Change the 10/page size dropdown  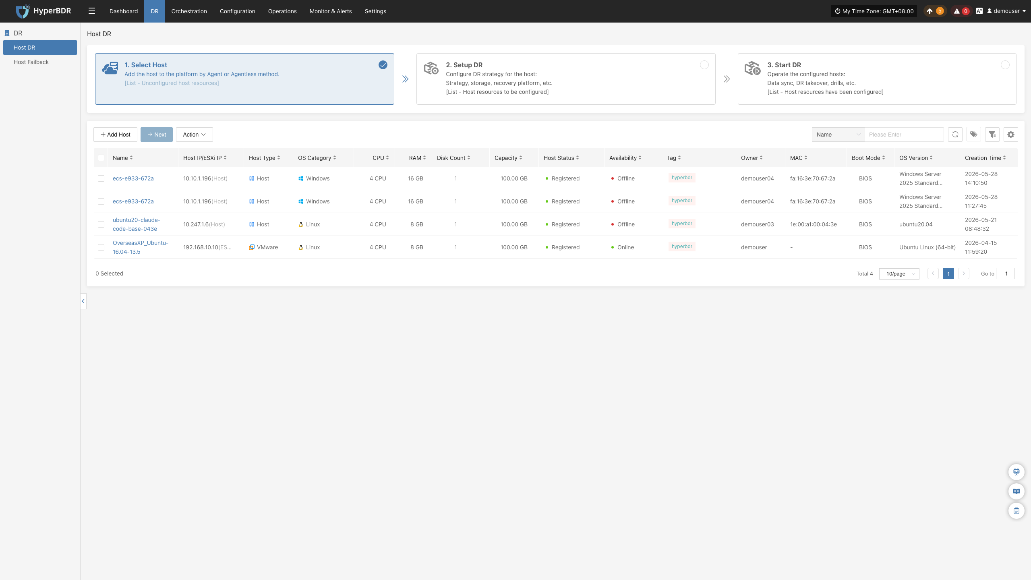899,273
